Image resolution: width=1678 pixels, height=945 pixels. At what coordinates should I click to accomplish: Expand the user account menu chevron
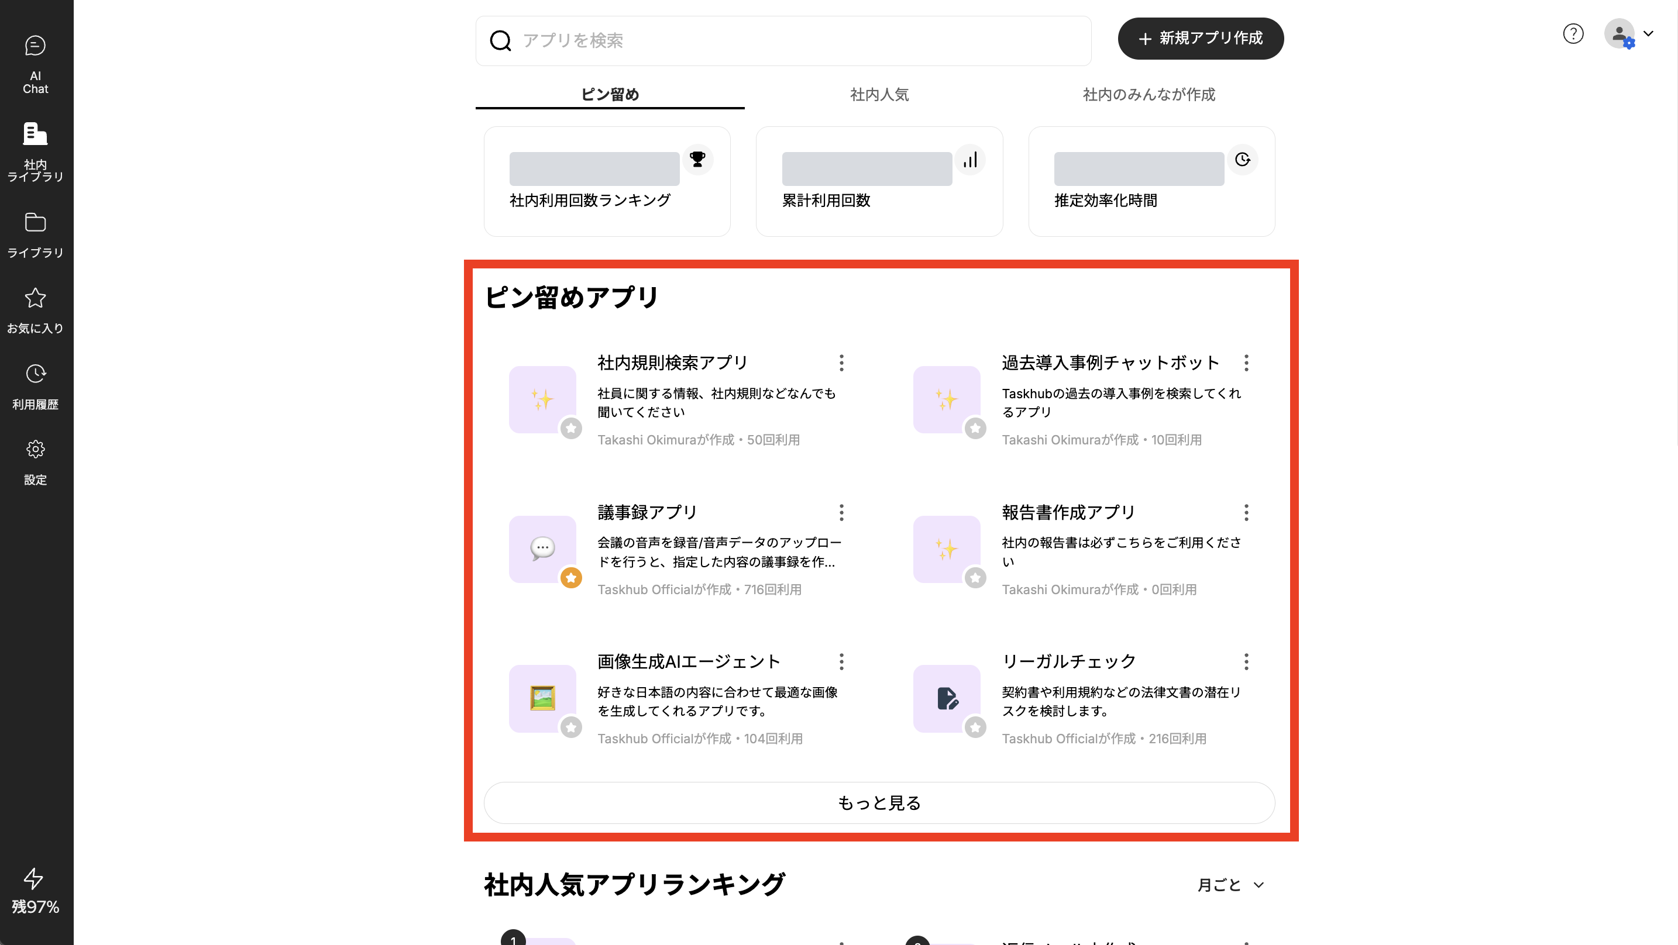[1648, 34]
